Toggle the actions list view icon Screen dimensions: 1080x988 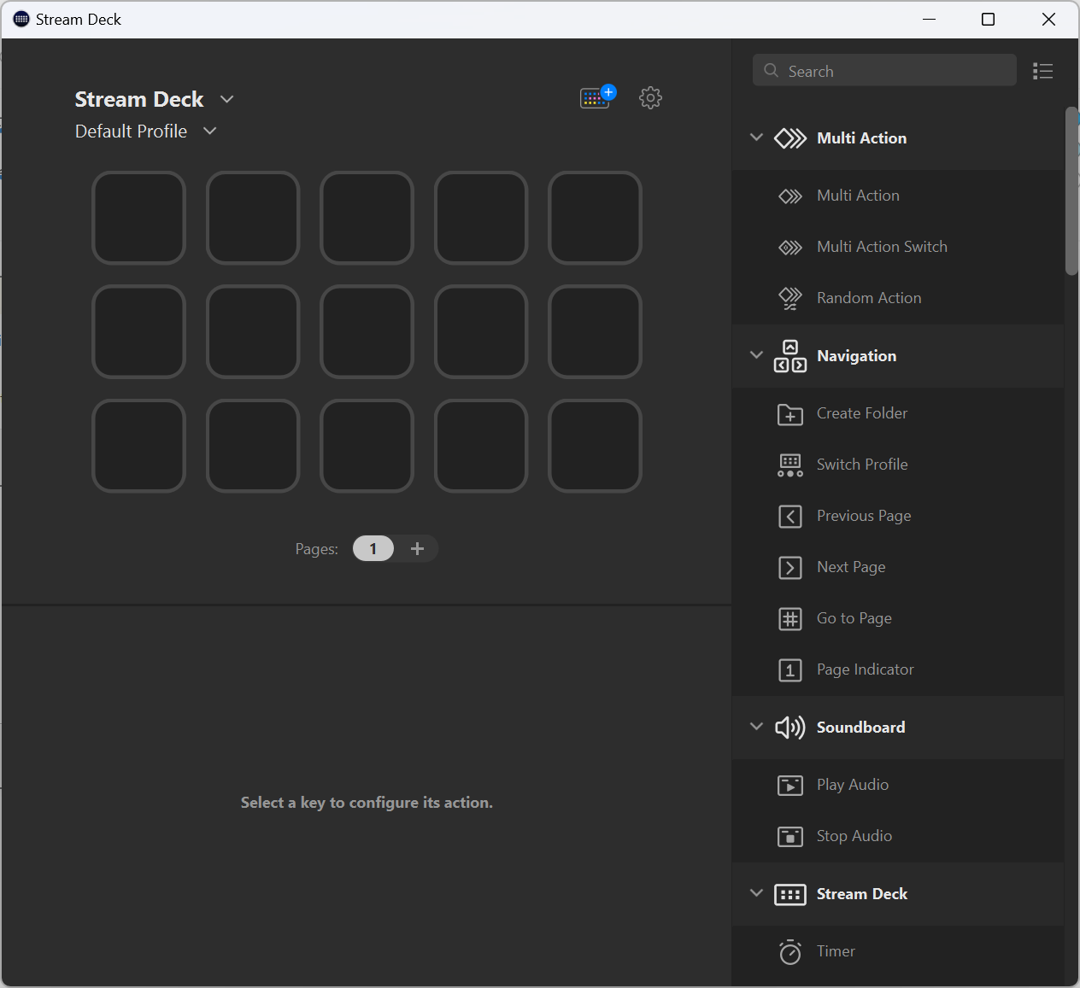(x=1042, y=71)
